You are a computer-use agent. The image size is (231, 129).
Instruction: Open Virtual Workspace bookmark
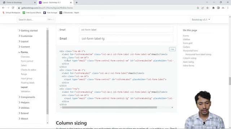click(x=11, y=13)
